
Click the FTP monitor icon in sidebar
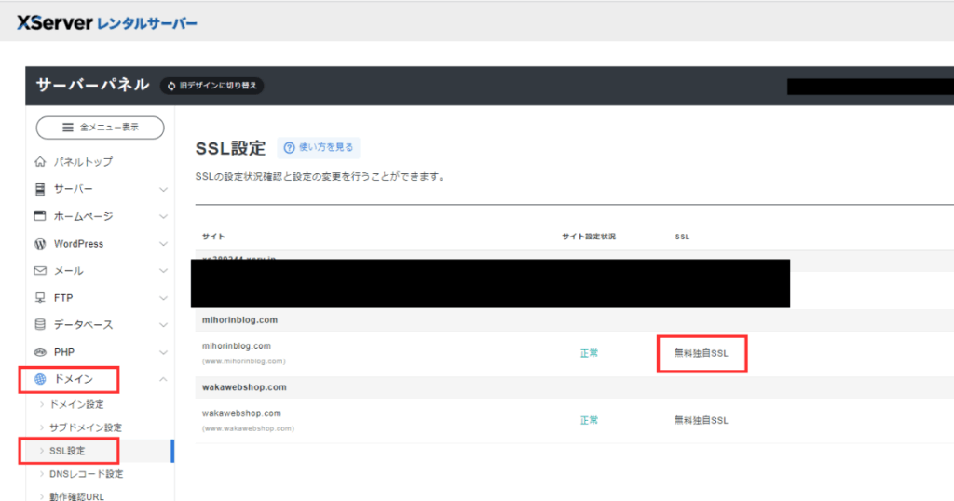pos(40,298)
